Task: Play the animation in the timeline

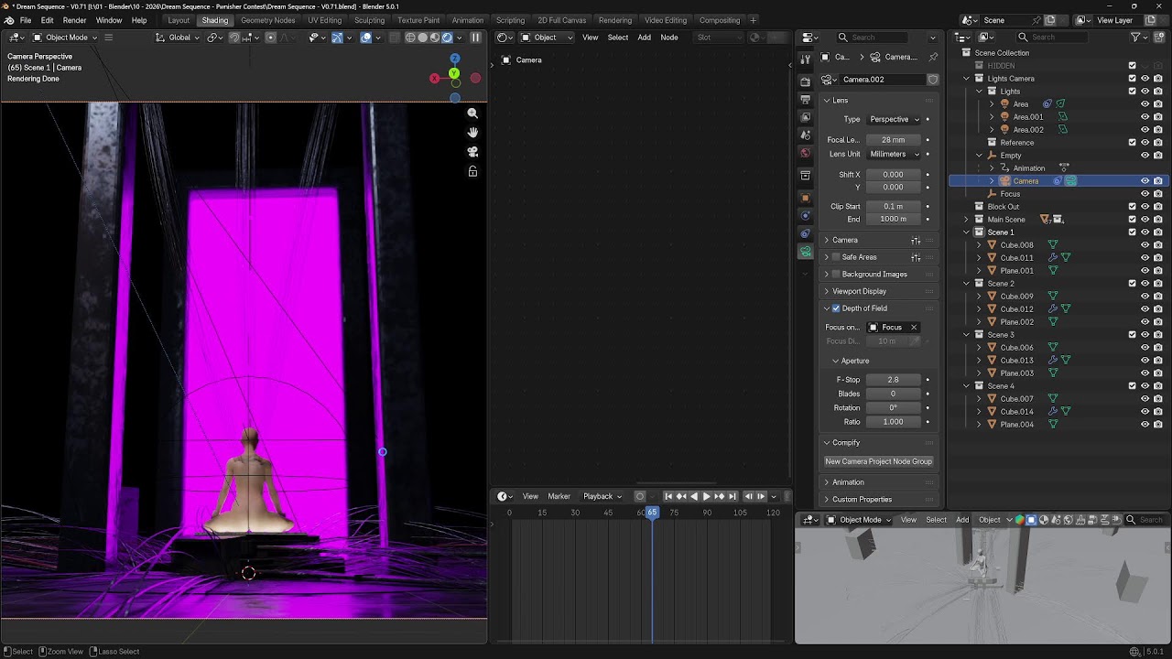Action: 706,497
